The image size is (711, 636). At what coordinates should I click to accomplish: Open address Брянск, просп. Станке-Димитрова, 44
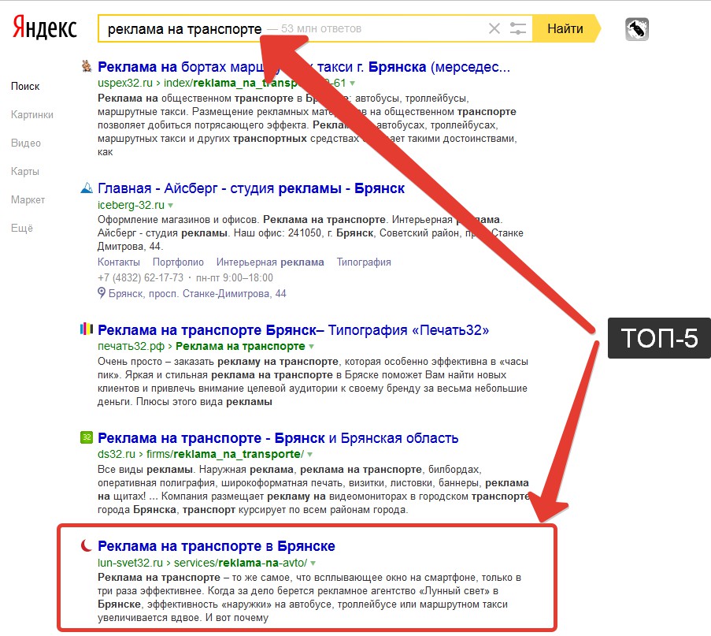tap(198, 294)
